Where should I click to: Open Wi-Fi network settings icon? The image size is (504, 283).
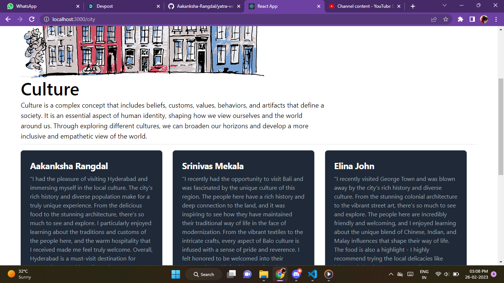point(438,274)
